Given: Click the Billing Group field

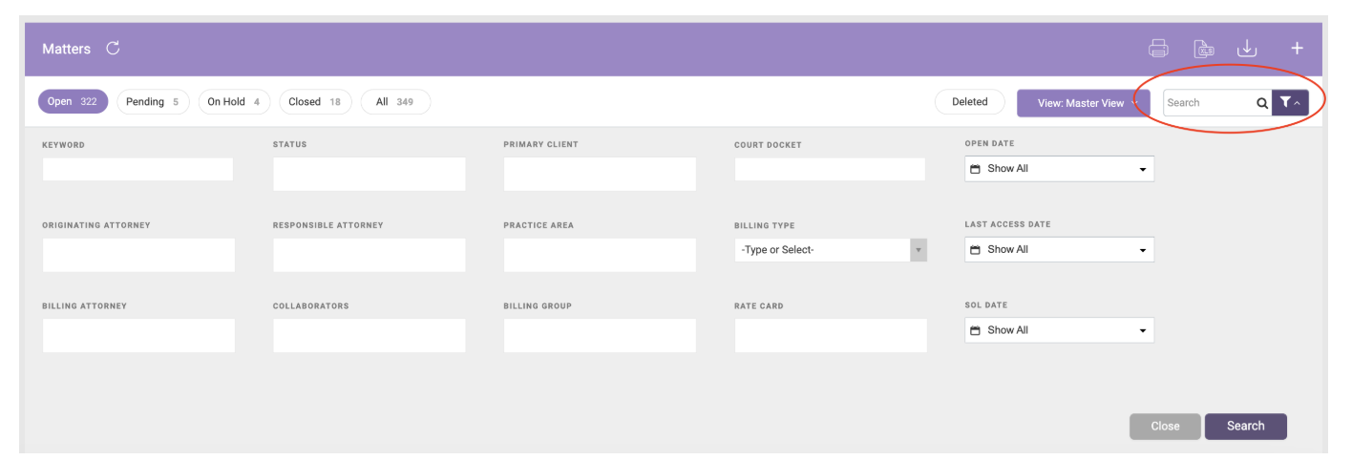Looking at the screenshot, I should click(600, 336).
